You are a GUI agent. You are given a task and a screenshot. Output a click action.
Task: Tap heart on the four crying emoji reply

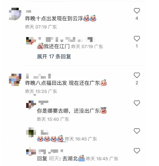137,131
